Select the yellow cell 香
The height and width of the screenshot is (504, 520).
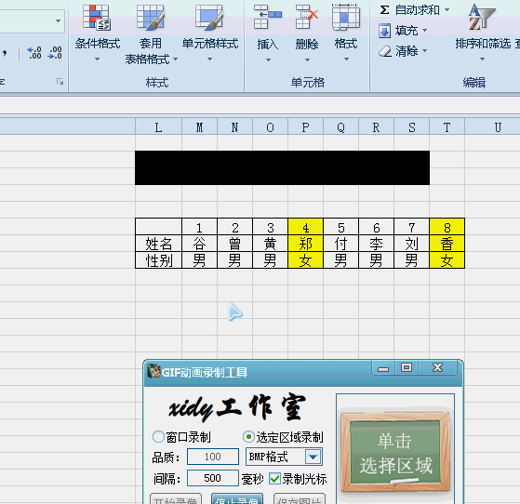pyautogui.click(x=447, y=244)
